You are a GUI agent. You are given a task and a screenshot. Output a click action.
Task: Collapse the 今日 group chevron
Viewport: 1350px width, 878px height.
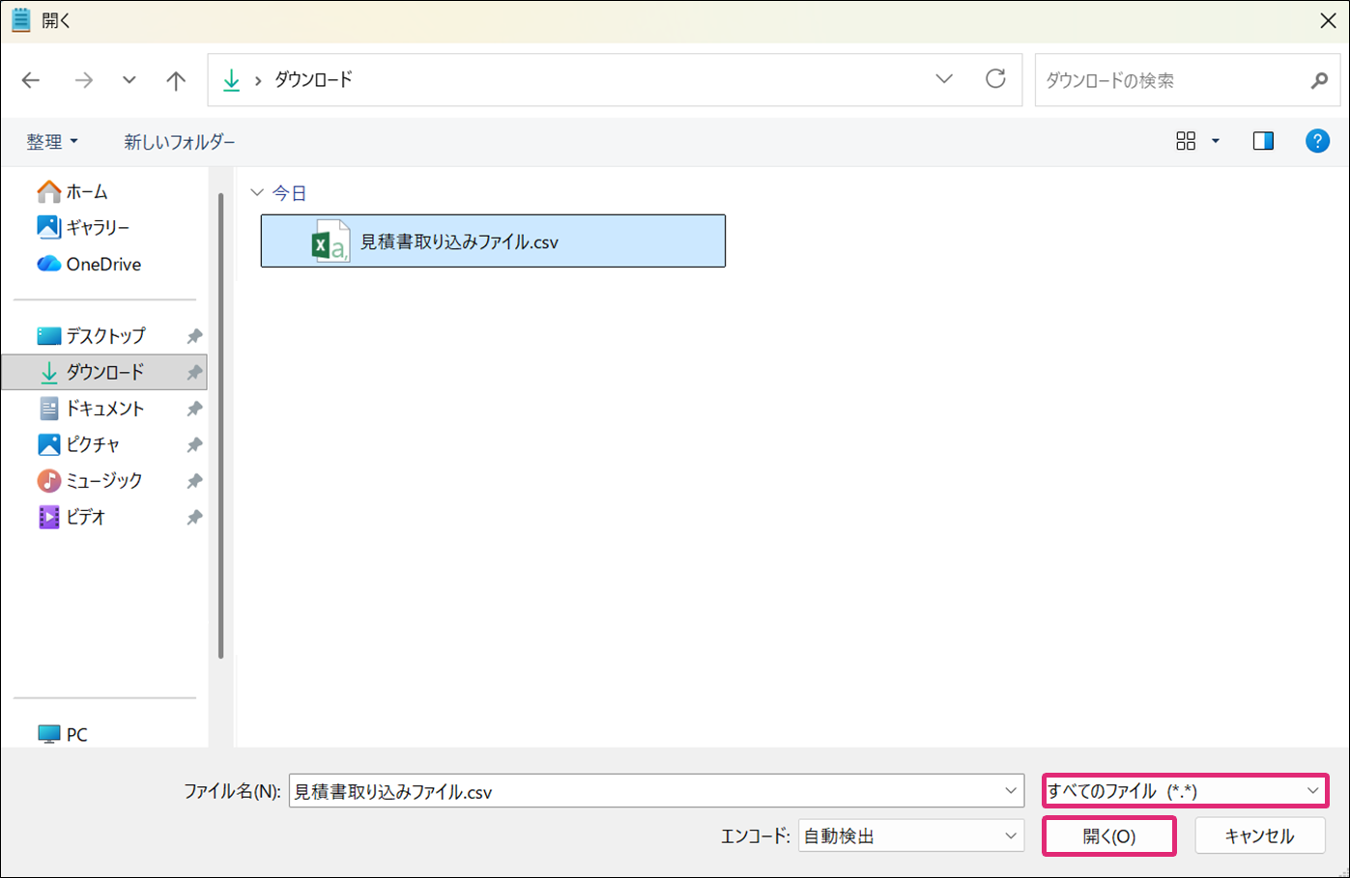click(x=257, y=192)
